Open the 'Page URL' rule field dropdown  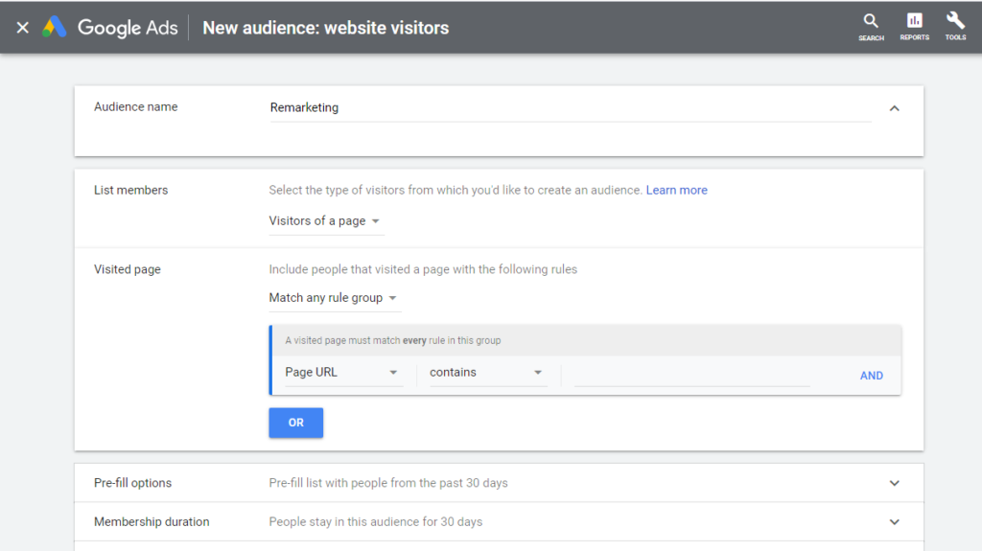pos(340,373)
